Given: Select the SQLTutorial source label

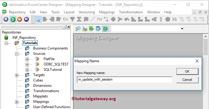Looking at the screenshot, I should [x=53, y=70].
